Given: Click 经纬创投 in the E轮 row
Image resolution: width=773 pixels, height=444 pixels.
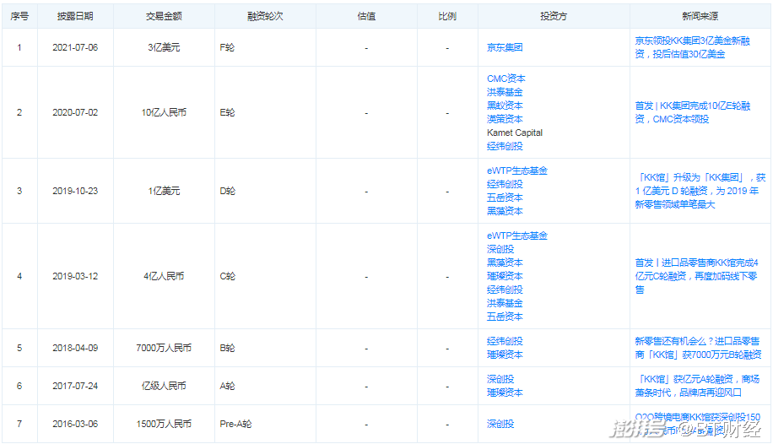Looking at the screenshot, I should click(x=505, y=146).
